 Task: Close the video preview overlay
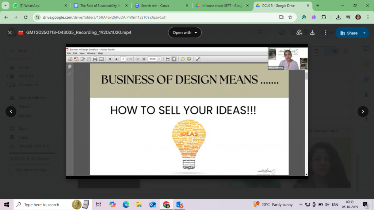click(10, 32)
